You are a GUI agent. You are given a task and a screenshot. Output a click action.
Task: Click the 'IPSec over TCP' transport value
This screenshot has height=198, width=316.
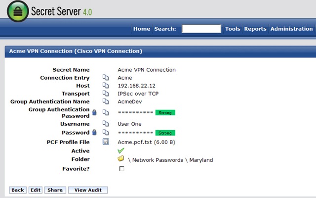[138, 94]
